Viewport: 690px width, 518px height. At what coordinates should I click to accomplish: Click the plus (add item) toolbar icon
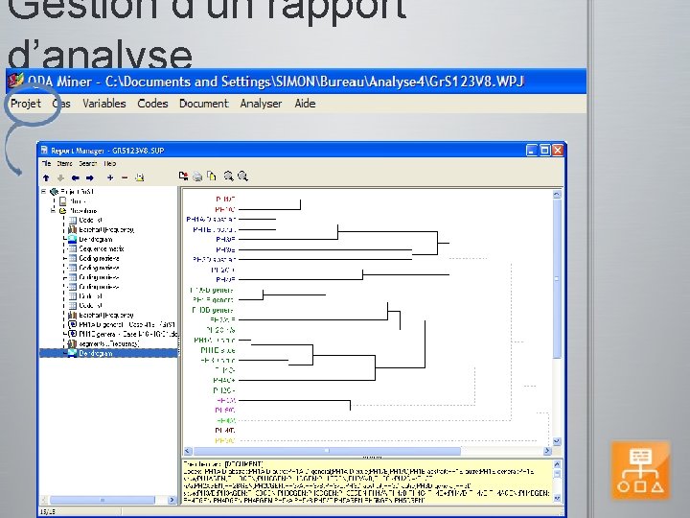coord(110,177)
